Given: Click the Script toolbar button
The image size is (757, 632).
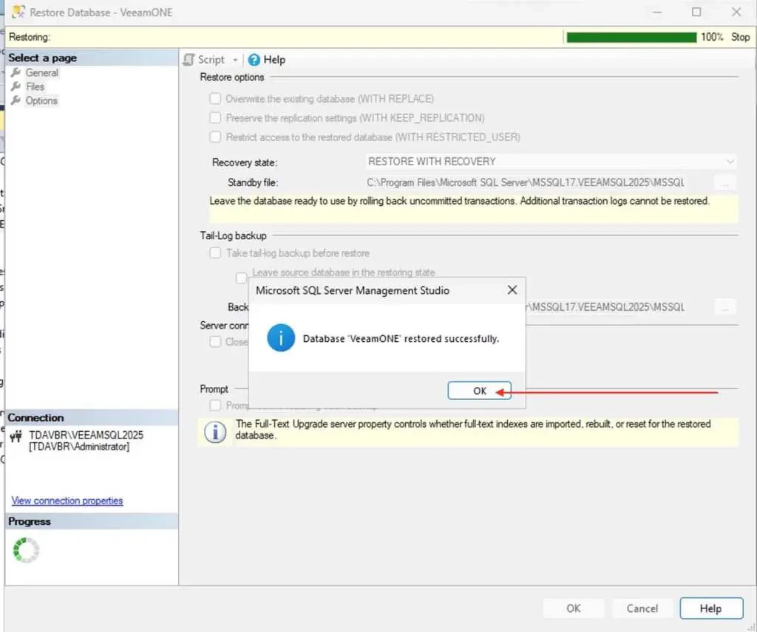Looking at the screenshot, I should 204,60.
